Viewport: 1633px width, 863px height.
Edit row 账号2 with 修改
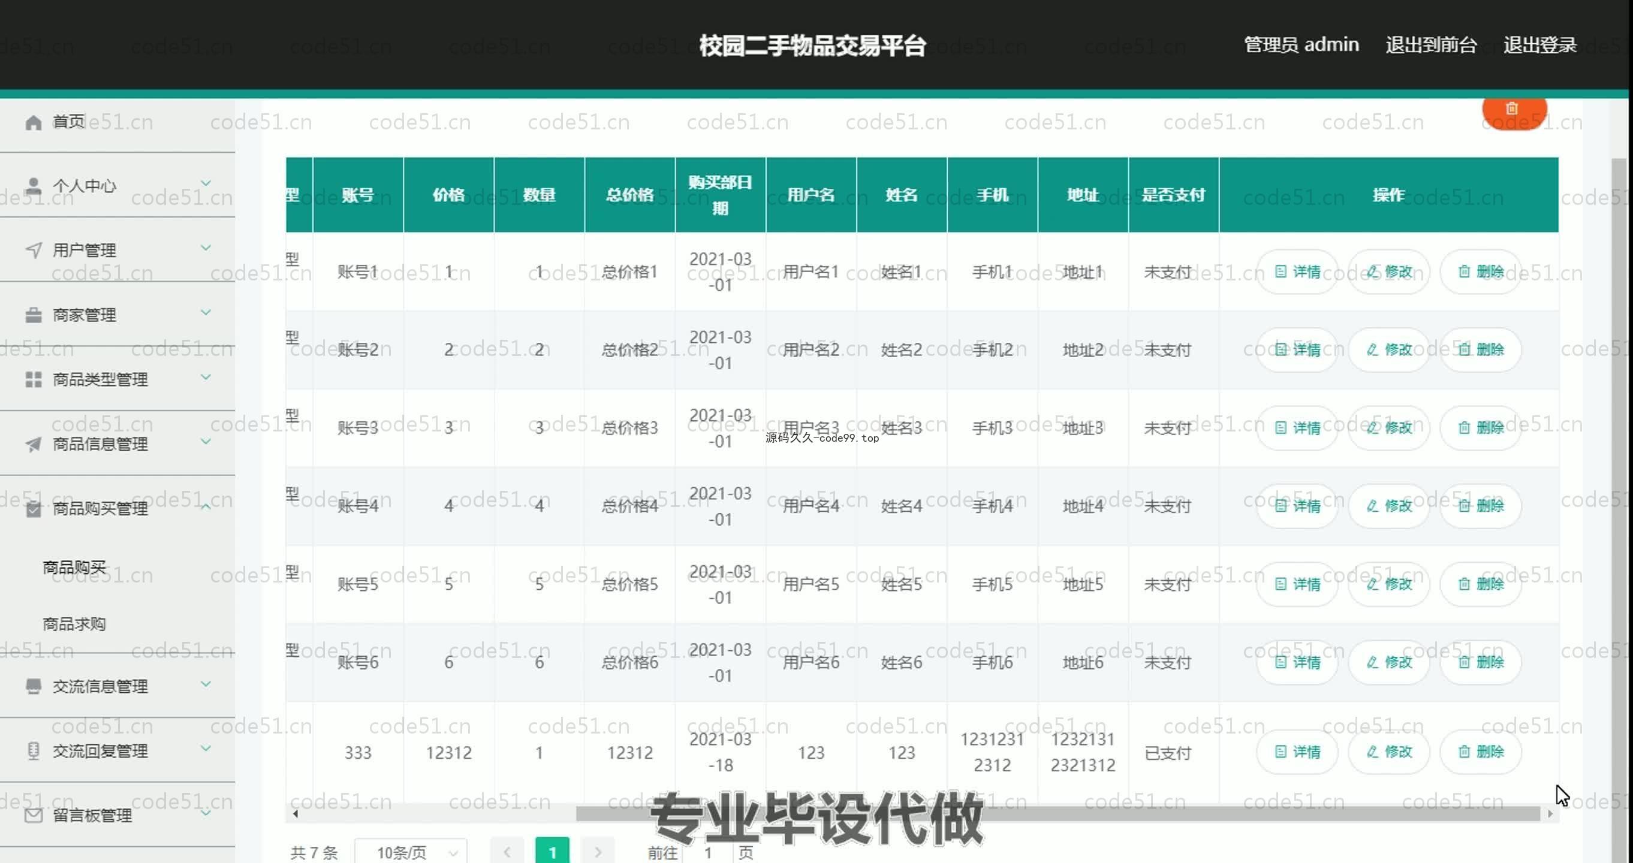coord(1389,350)
